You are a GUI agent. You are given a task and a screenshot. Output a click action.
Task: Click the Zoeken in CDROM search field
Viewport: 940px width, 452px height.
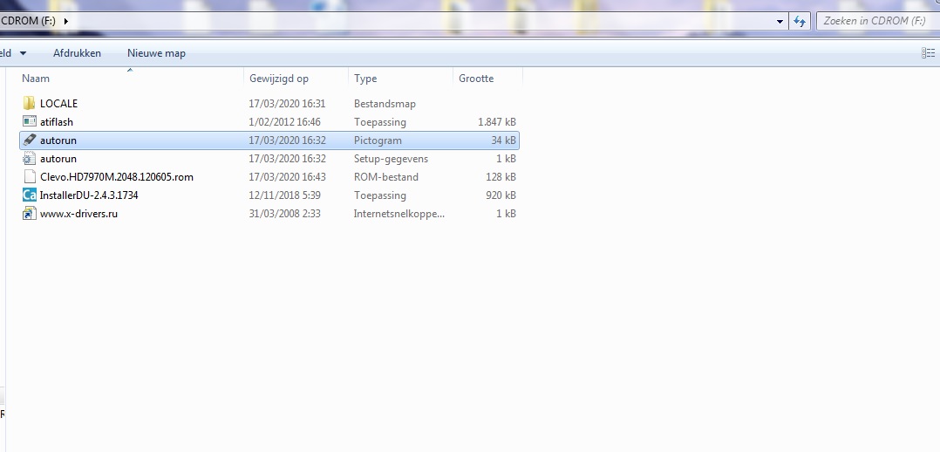tap(877, 21)
